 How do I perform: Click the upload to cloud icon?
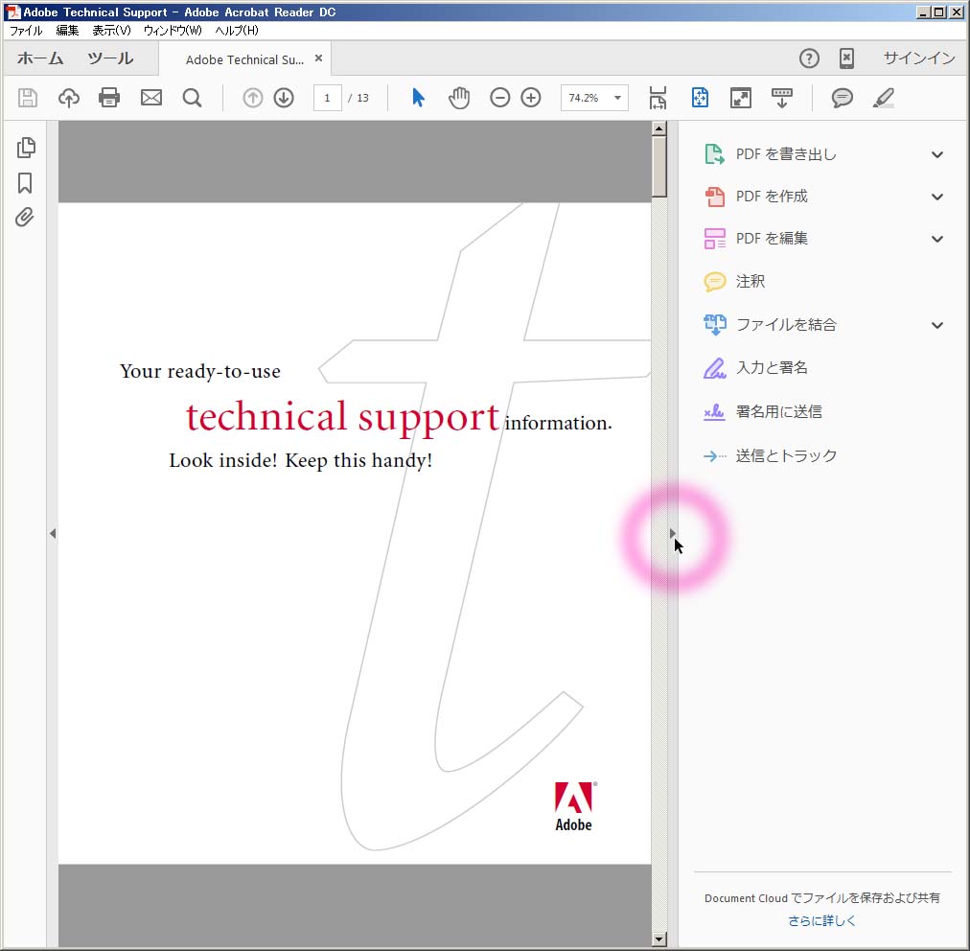tap(69, 98)
